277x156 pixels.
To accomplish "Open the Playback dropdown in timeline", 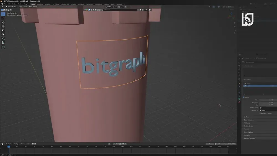I will [x=9, y=144].
